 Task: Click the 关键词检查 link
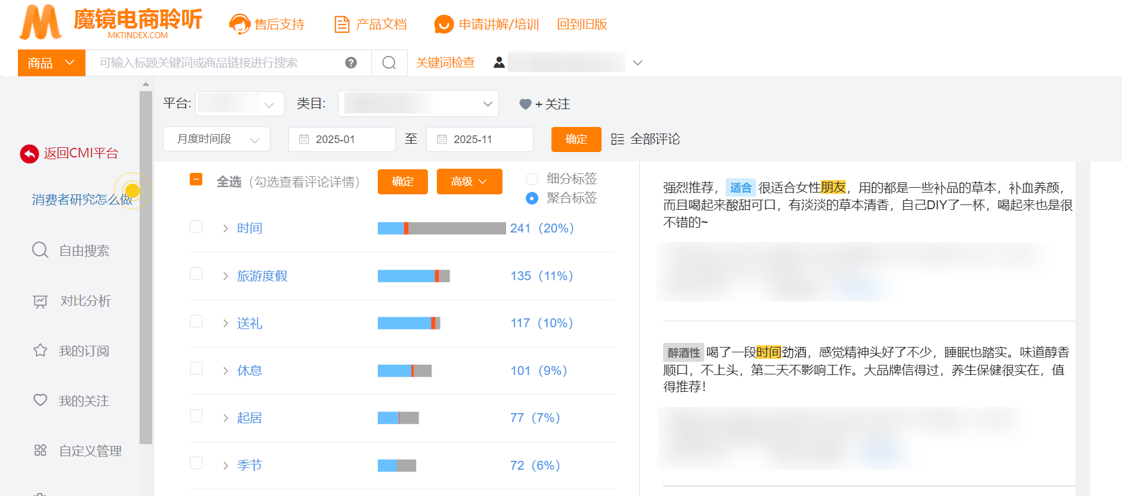(x=445, y=63)
